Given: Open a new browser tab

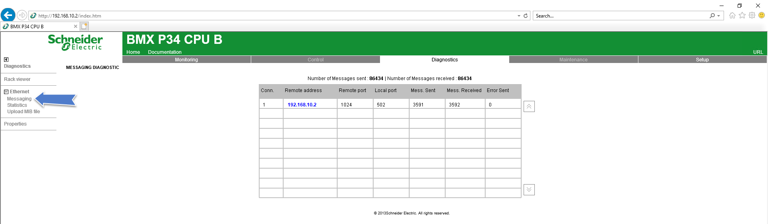Looking at the screenshot, I should tap(84, 26).
